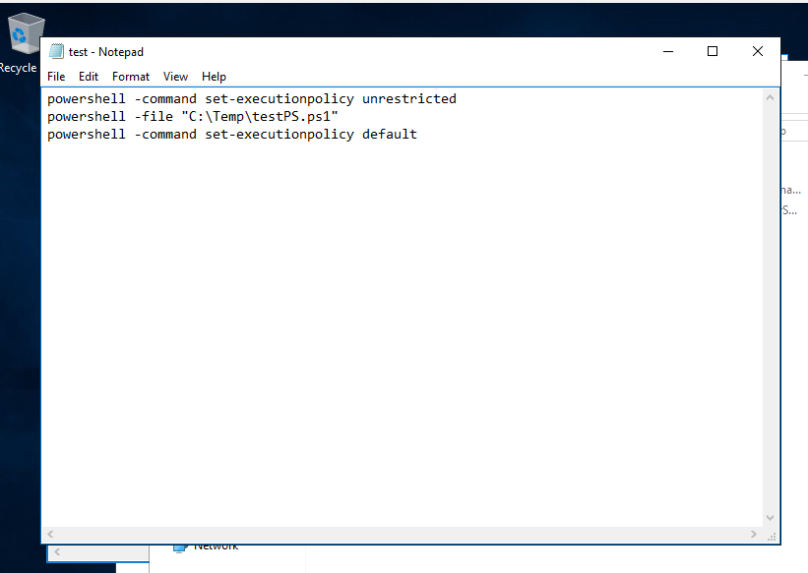Click the vertical scrollbar up arrow
Viewport: 808px width, 573px height.
click(x=771, y=97)
